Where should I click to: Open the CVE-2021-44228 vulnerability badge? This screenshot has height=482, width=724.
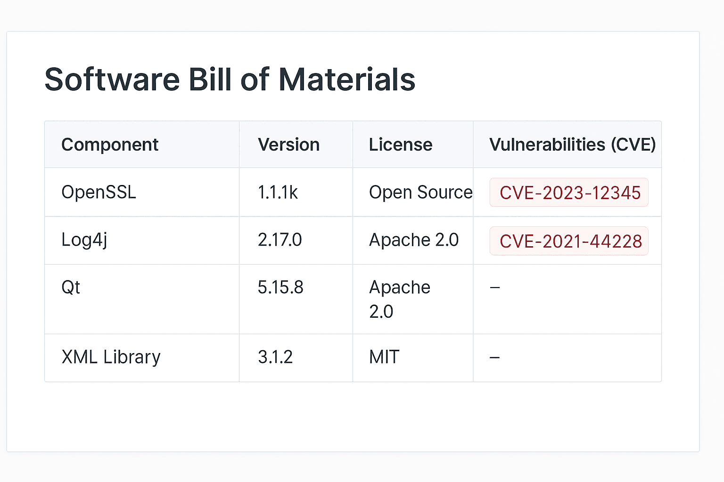point(569,241)
